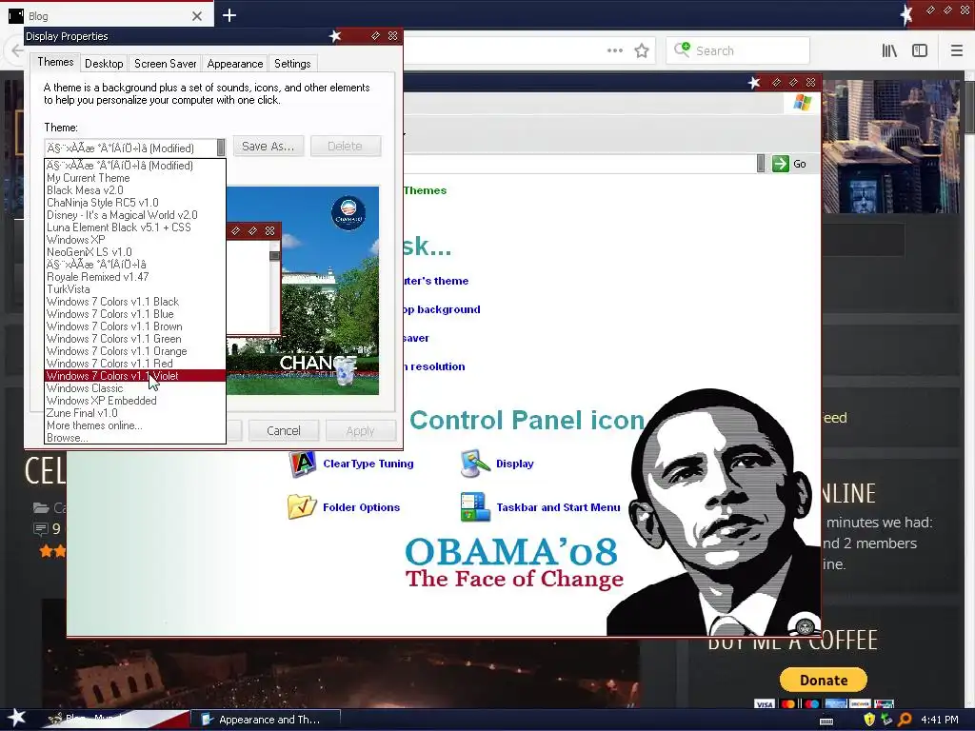
Task: Click the Taskbar and Start Menu link
Action: [x=558, y=507]
